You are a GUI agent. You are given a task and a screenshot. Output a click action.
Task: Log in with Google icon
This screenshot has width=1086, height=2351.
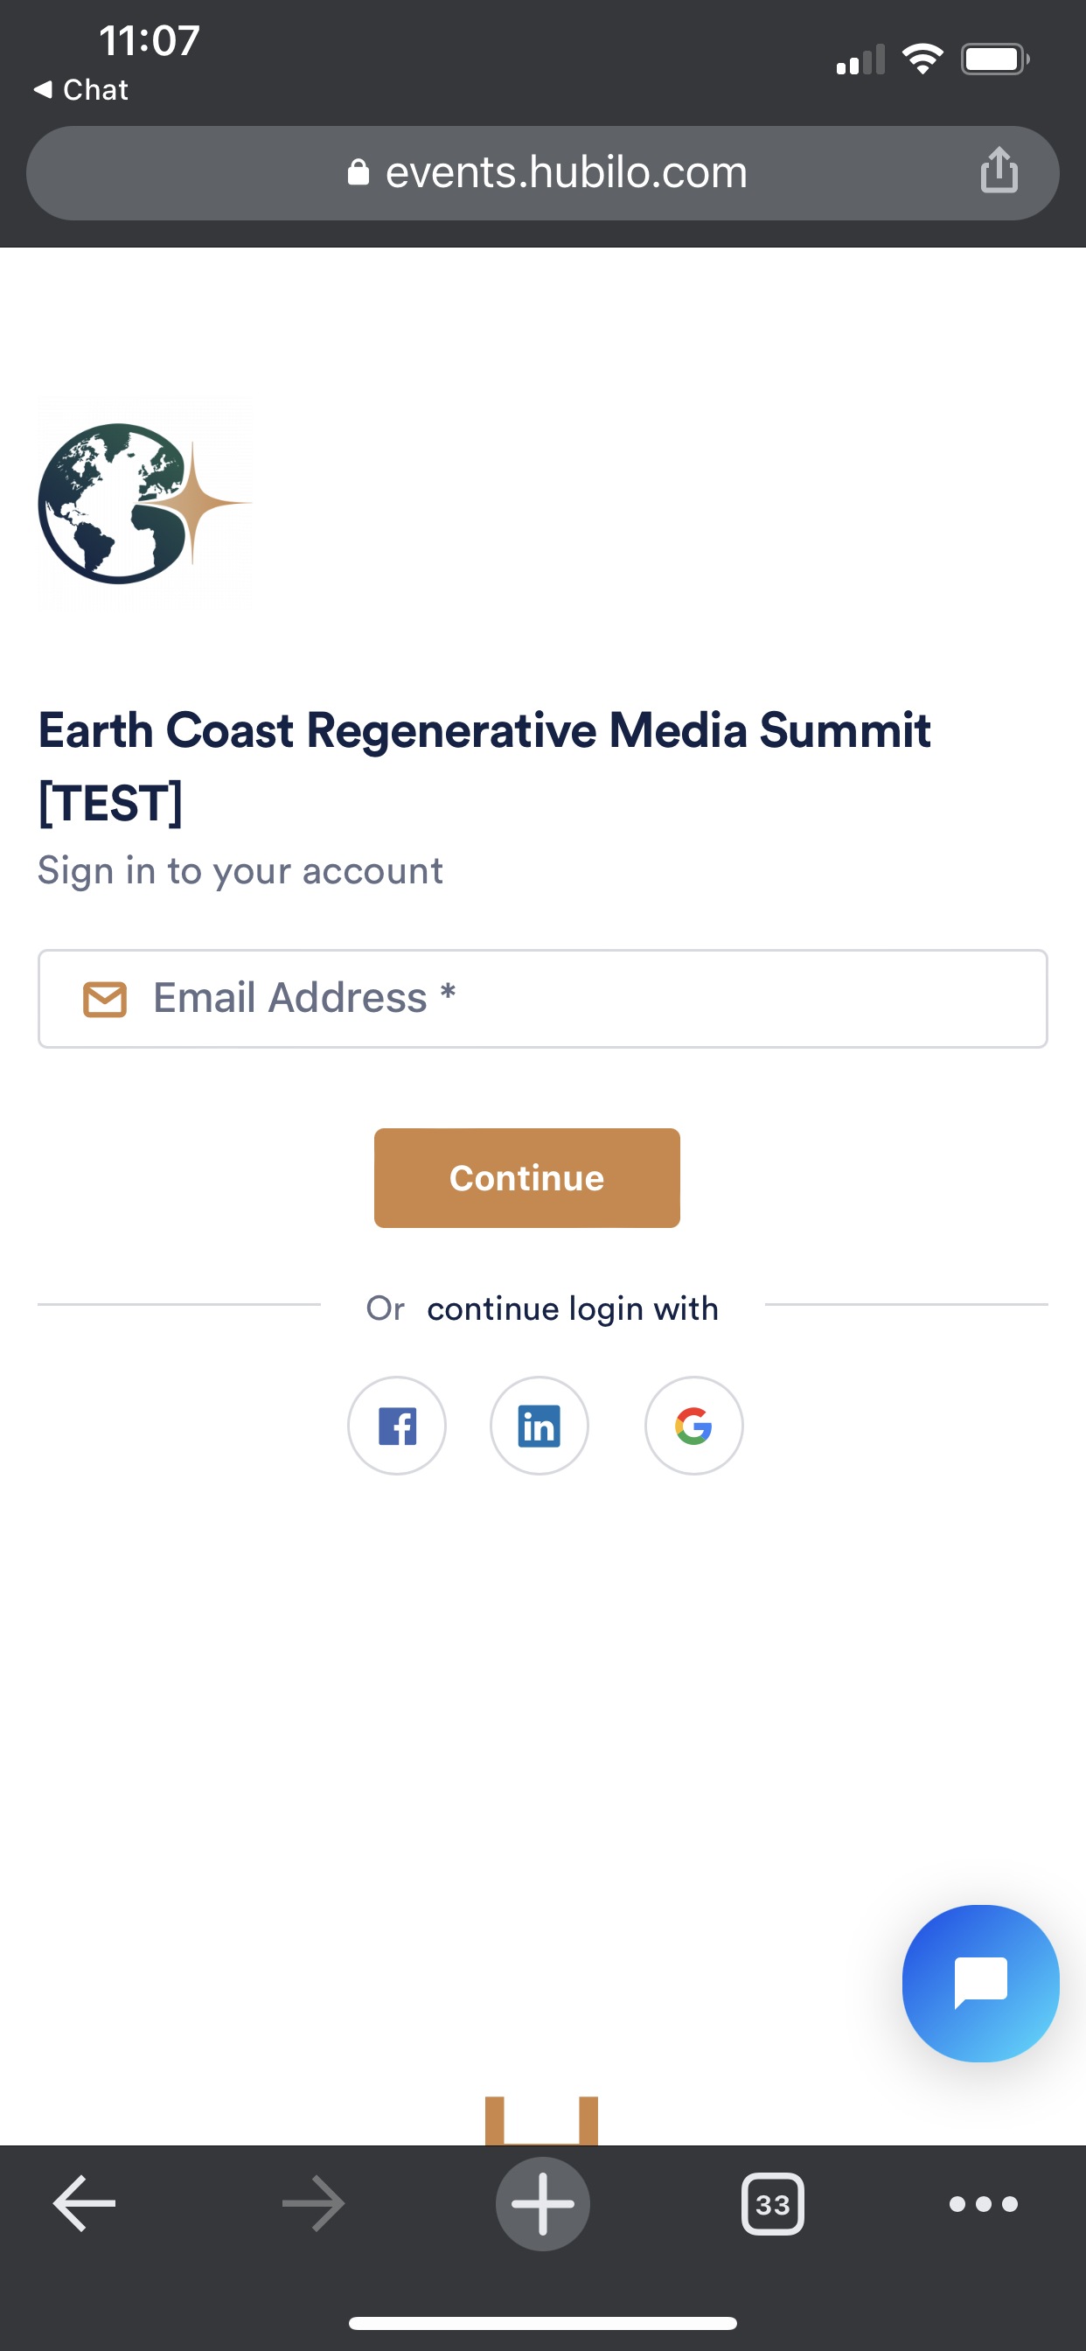[693, 1426]
